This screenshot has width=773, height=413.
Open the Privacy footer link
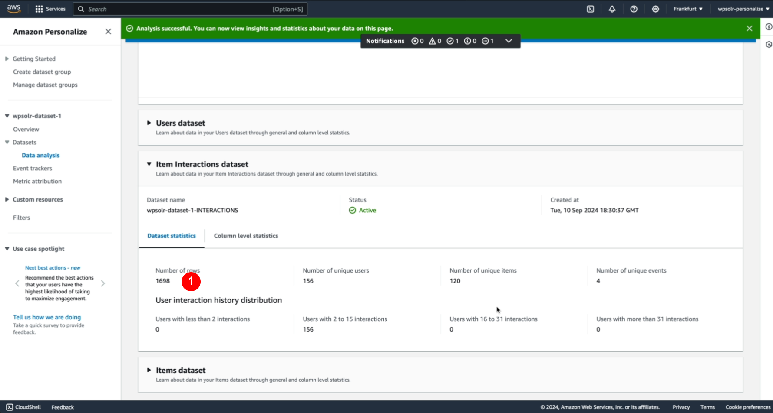681,407
